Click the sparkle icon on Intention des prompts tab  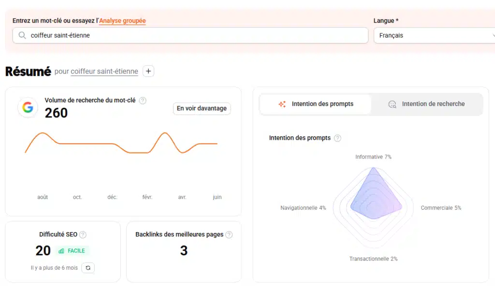[x=282, y=104]
